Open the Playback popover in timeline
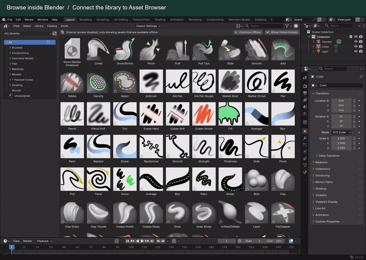The height and width of the screenshot is (260, 366). tap(44, 241)
